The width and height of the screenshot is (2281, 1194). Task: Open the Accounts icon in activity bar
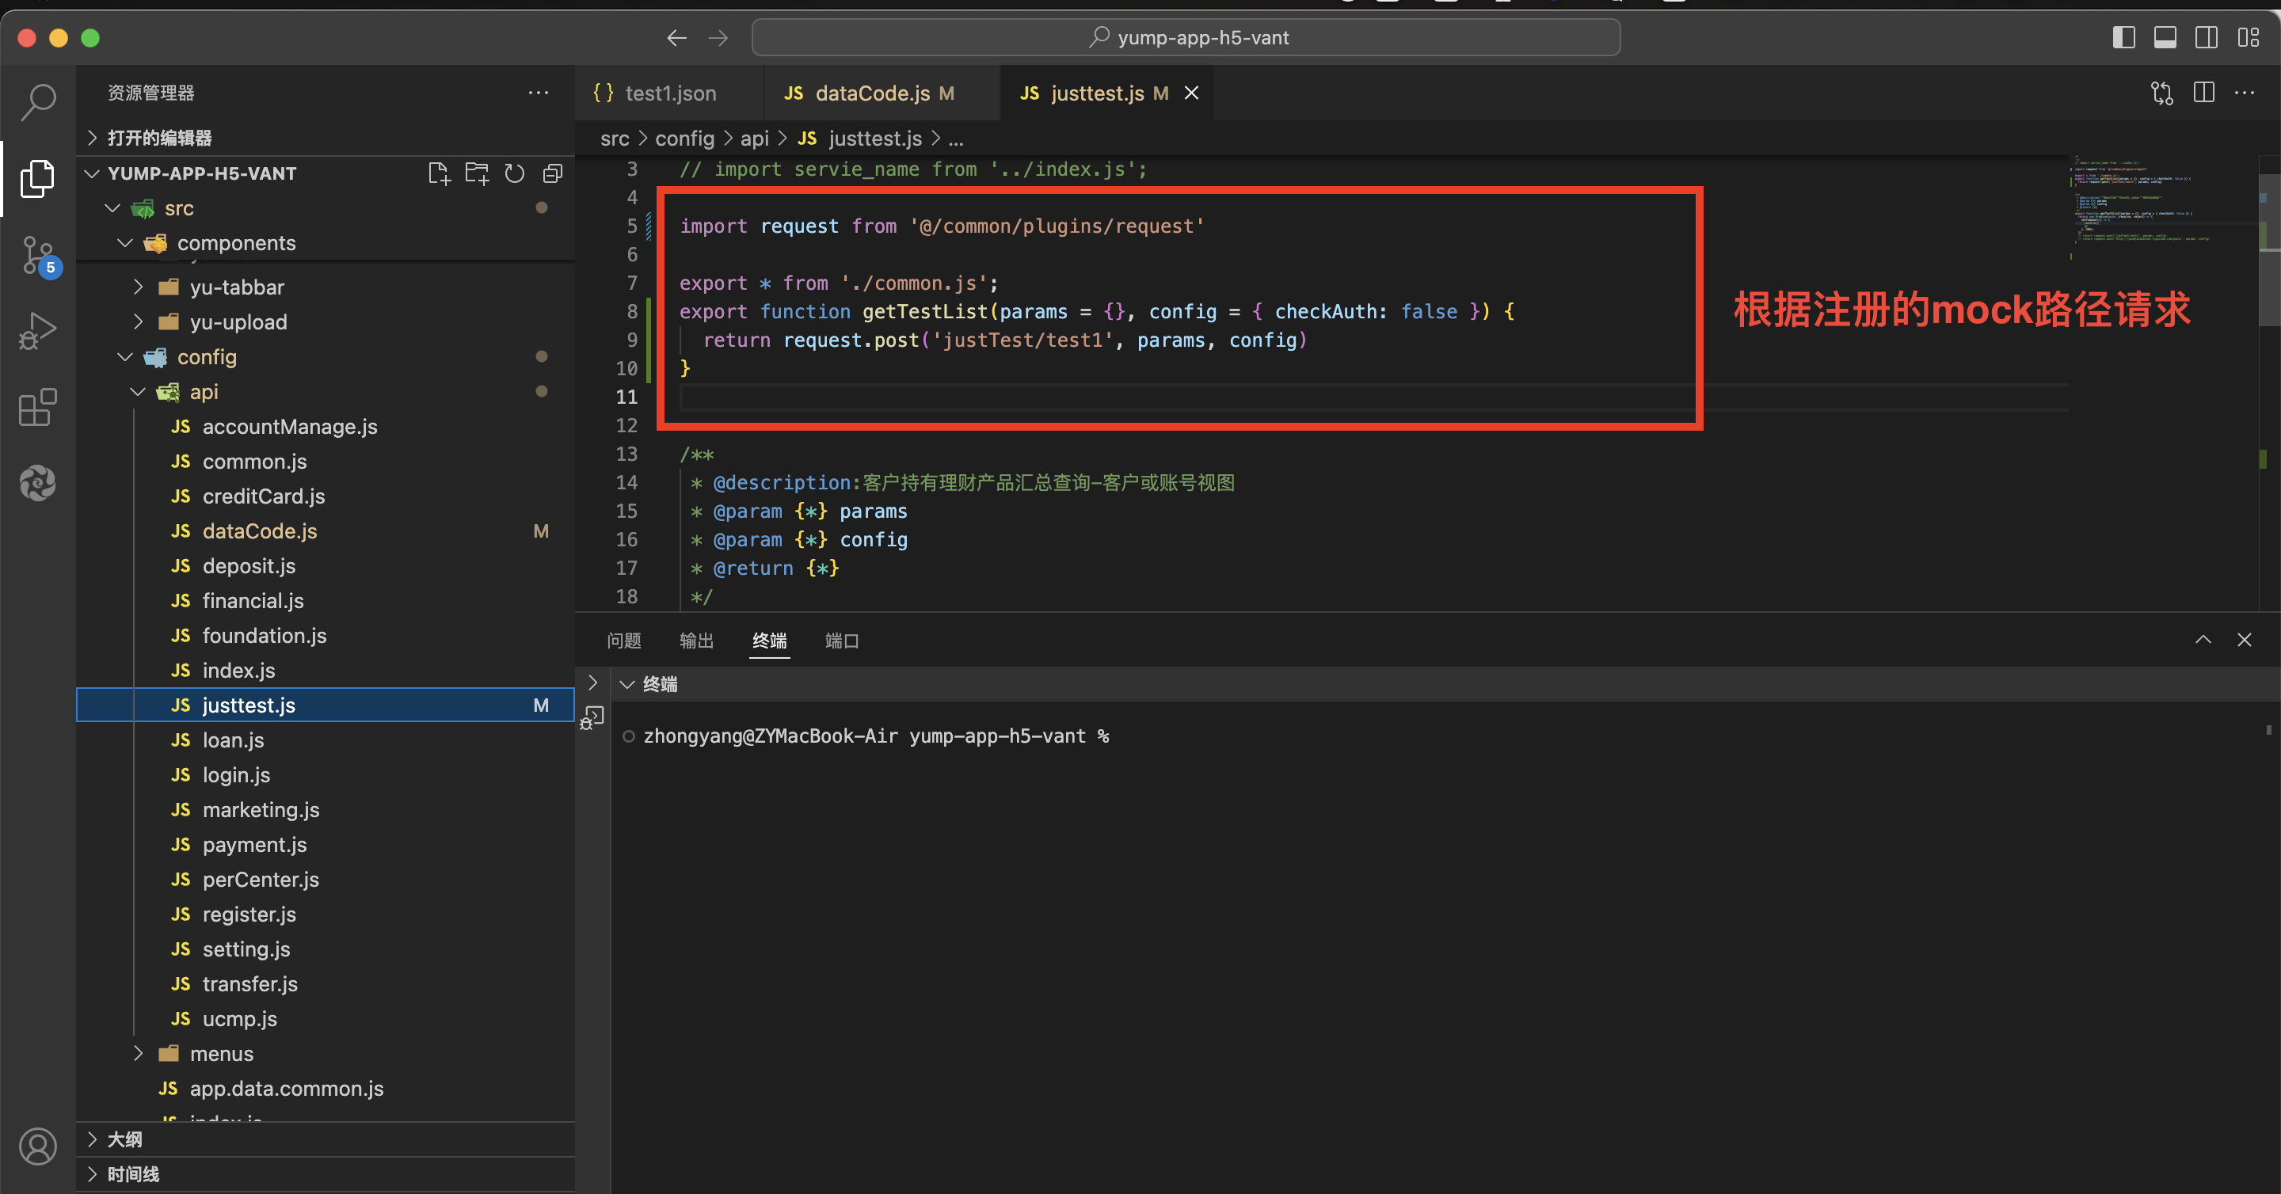click(38, 1146)
